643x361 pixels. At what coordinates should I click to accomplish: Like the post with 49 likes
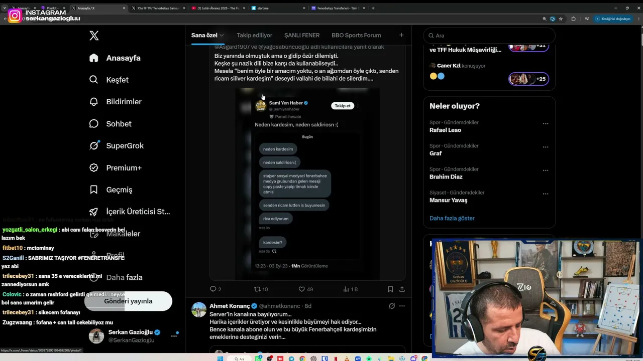pyautogui.click(x=306, y=289)
